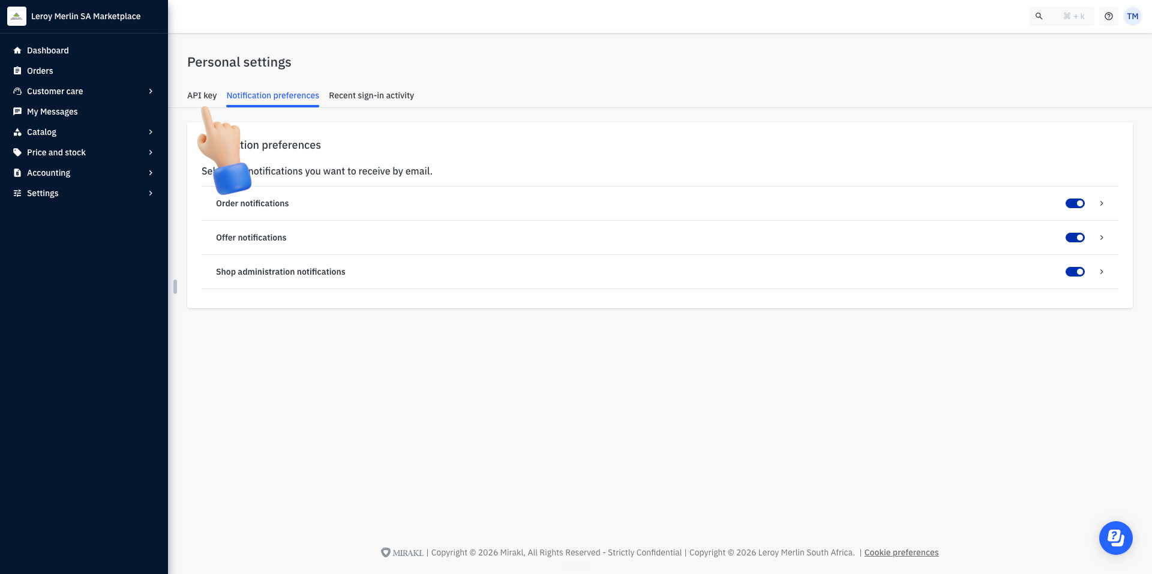The width and height of the screenshot is (1152, 574).
Task: Go to Dashboard in sidebar
Action: pyautogui.click(x=48, y=50)
